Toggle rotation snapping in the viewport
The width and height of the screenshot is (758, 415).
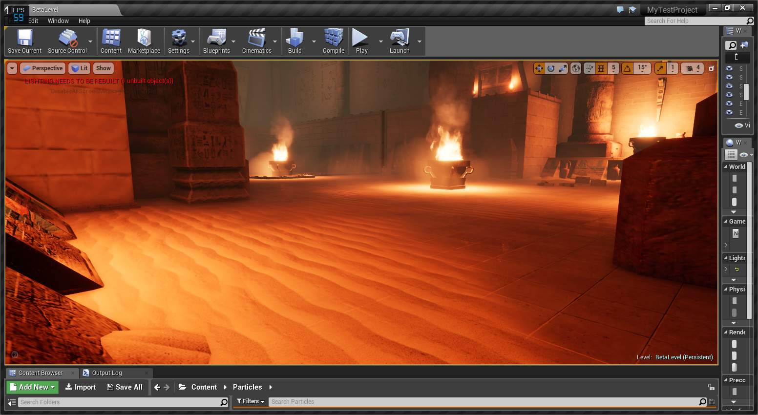point(627,68)
